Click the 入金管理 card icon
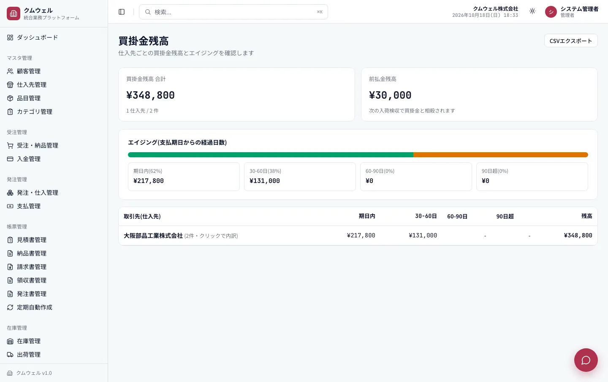This screenshot has width=608, height=382. click(x=10, y=159)
